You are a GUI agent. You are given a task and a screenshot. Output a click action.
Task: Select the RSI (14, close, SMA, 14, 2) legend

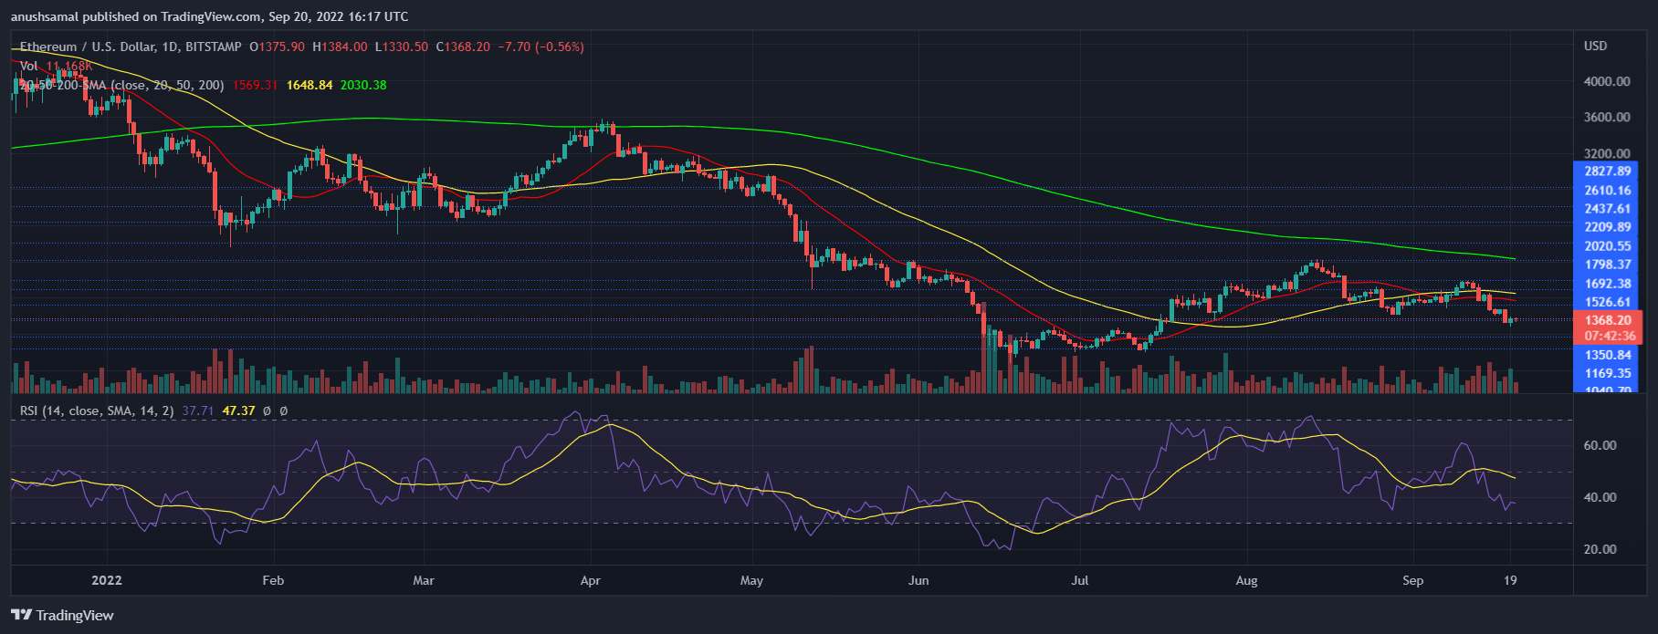96,411
